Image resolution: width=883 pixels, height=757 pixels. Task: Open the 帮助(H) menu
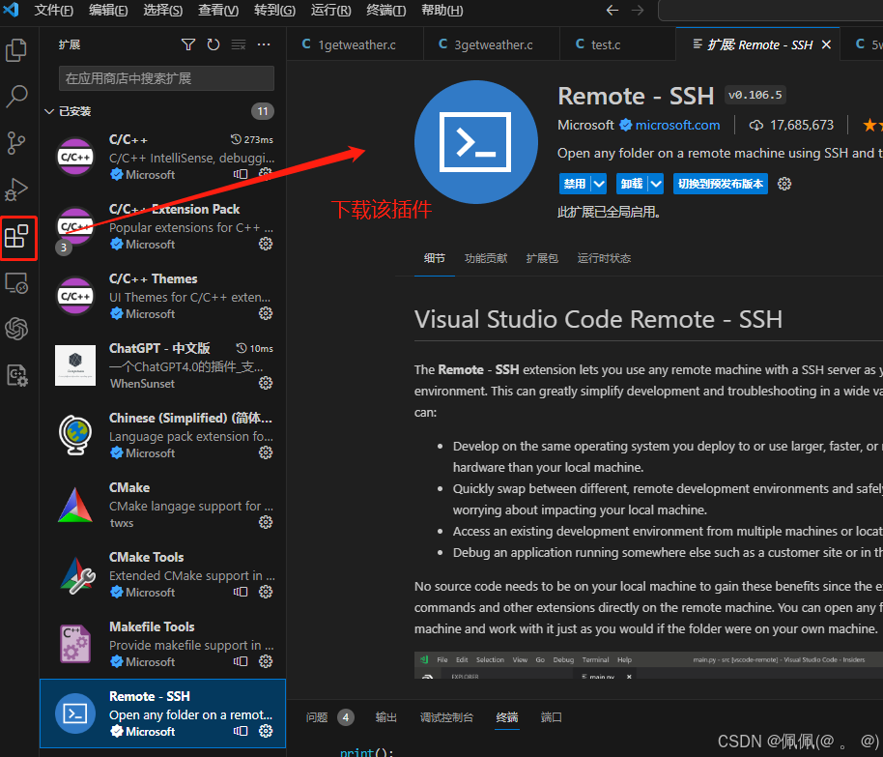click(442, 11)
